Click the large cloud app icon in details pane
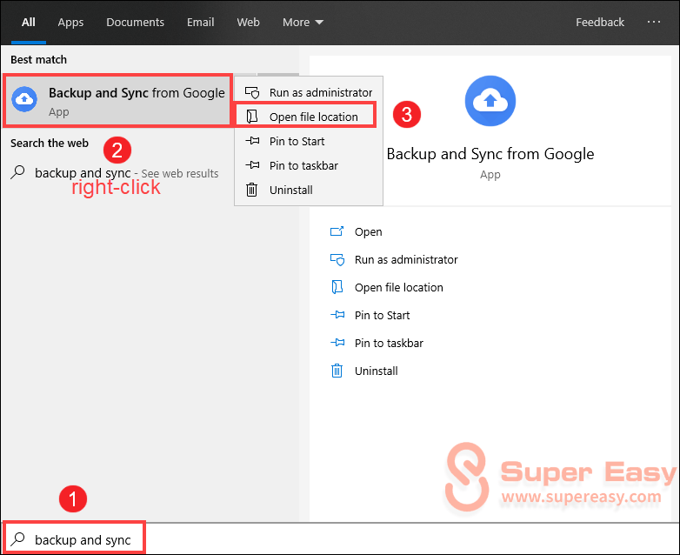 [490, 101]
